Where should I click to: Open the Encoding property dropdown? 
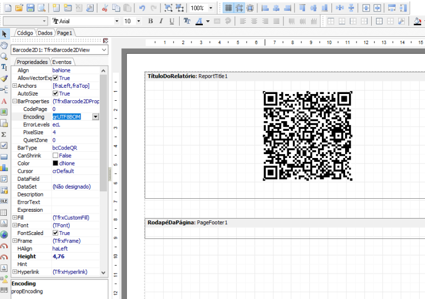pyautogui.click(x=95, y=117)
